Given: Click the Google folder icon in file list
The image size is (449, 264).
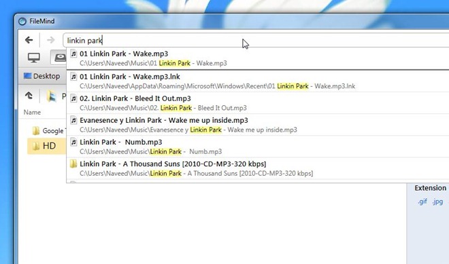Looking at the screenshot, I should pyautogui.click(x=36, y=131).
